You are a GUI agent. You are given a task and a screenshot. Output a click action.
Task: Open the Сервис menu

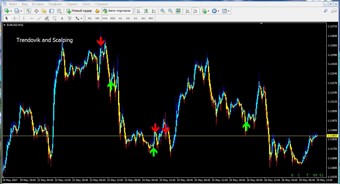pyautogui.click(x=72, y=4)
